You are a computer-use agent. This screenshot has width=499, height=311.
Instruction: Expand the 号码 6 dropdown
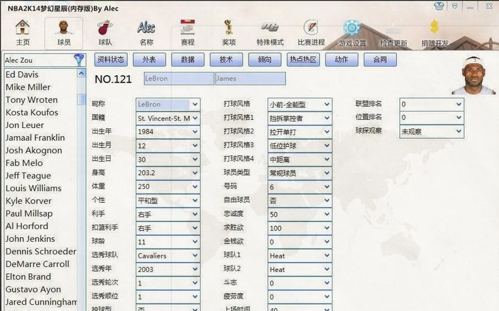327,186
